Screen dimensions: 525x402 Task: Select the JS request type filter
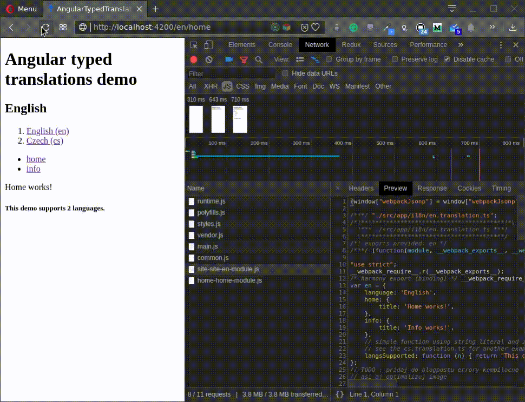click(227, 86)
